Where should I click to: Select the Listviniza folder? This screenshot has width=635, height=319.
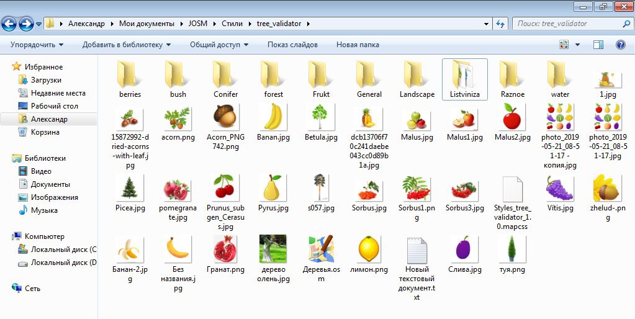pos(464,79)
